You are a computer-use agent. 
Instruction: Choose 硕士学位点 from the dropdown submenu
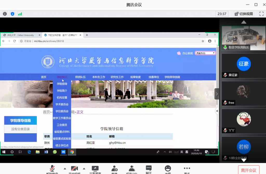[62, 145]
